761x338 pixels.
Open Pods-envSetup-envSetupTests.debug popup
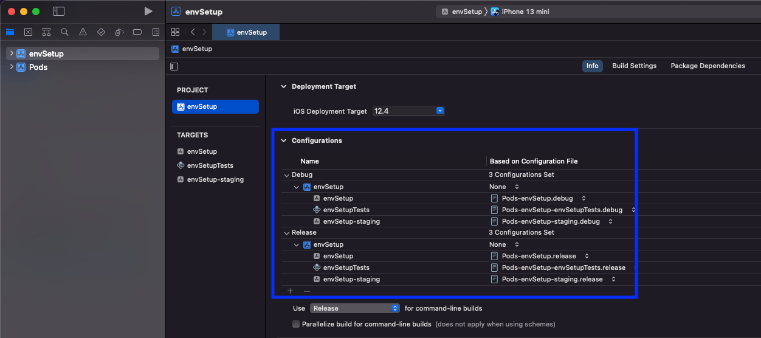point(563,210)
